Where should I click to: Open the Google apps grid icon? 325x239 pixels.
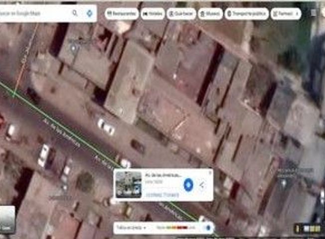coord(314,13)
